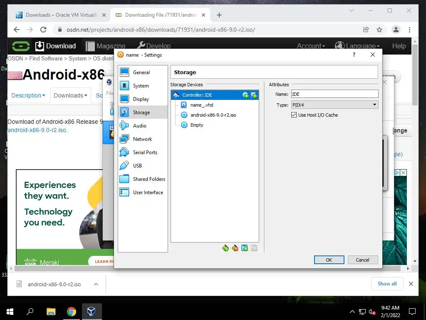426x320 pixels.
Task: Select the Storage settings category
Action: click(x=143, y=112)
